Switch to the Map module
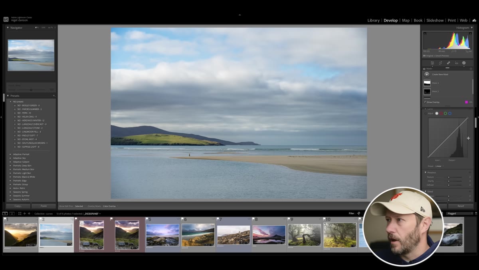This screenshot has height=270, width=479. (x=406, y=20)
